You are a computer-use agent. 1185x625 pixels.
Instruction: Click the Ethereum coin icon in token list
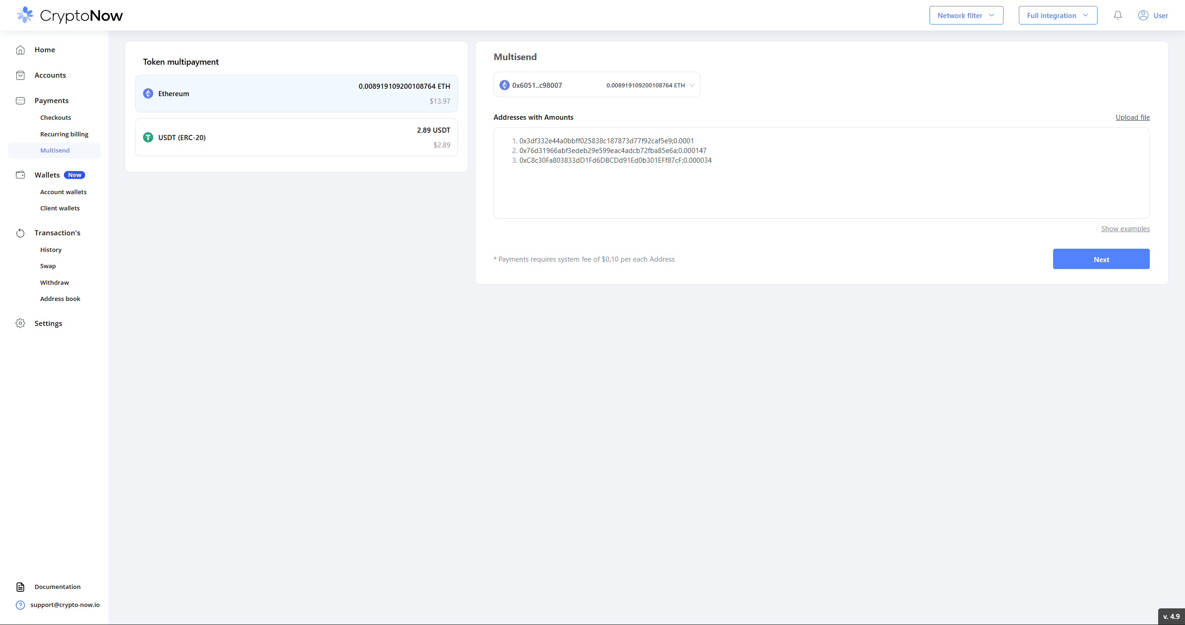pyautogui.click(x=148, y=93)
